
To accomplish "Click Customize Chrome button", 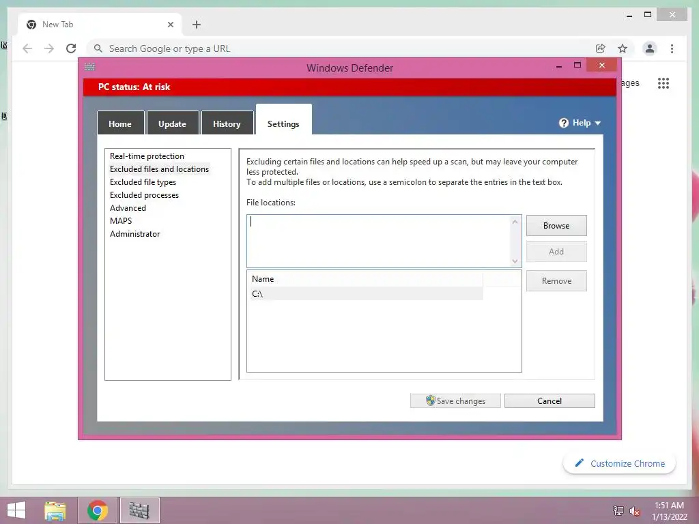I will pos(620,463).
